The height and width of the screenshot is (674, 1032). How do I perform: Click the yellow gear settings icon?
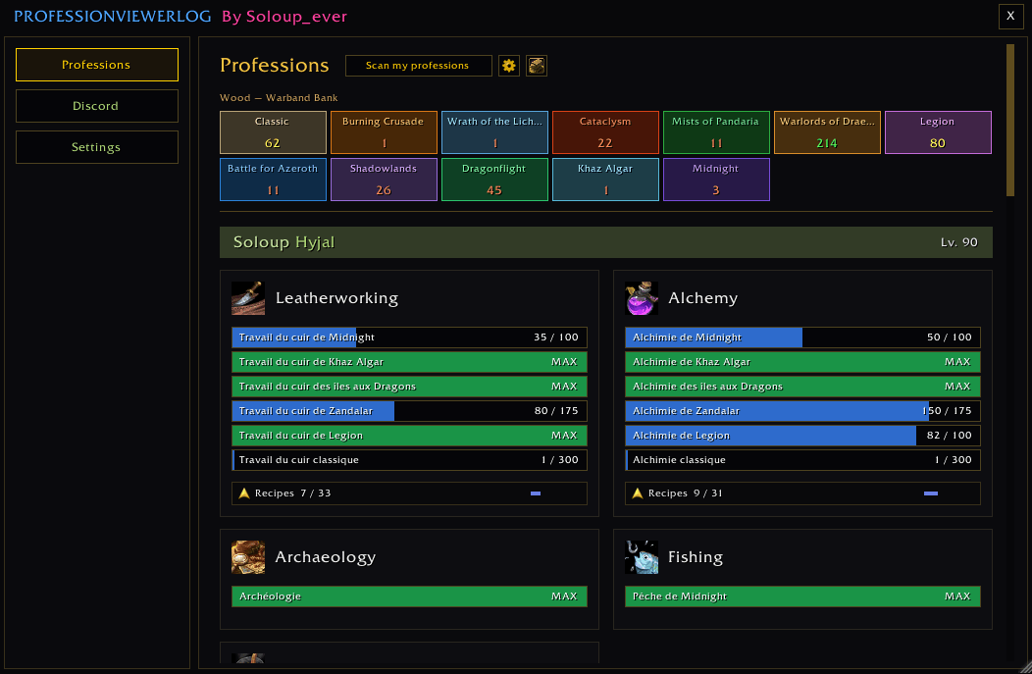pyautogui.click(x=509, y=66)
